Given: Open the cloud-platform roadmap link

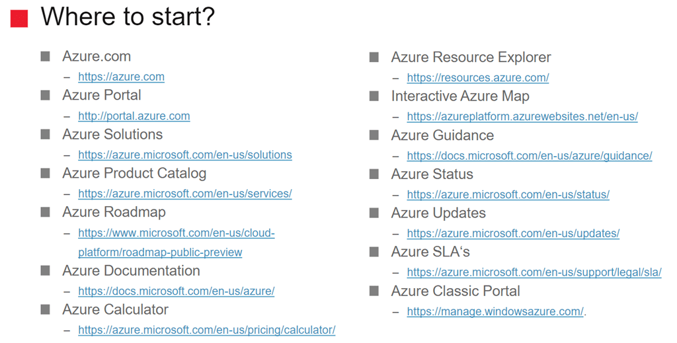Looking at the screenshot, I should [x=176, y=233].
